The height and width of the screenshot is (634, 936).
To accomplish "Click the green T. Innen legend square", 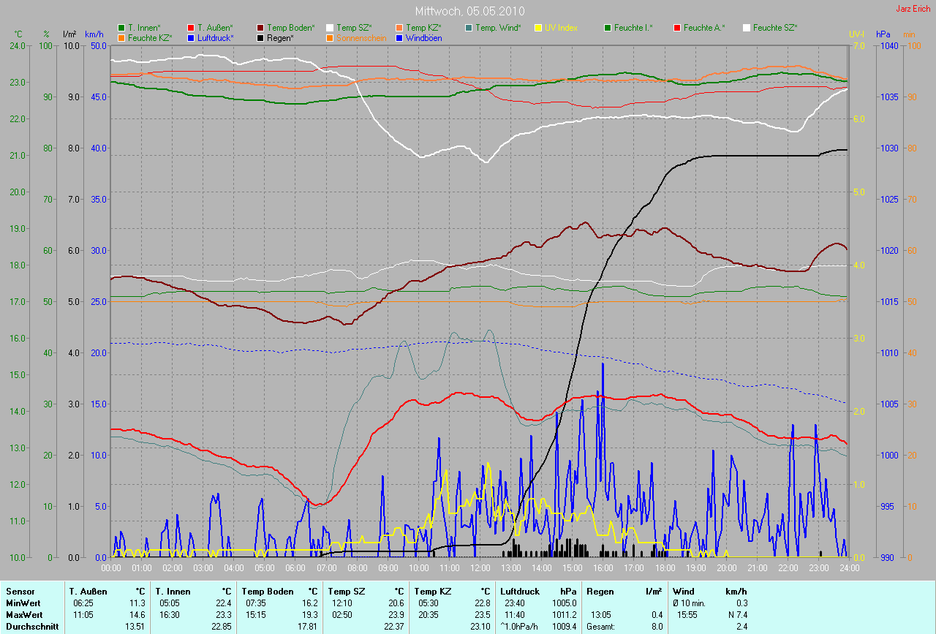I will [x=121, y=28].
